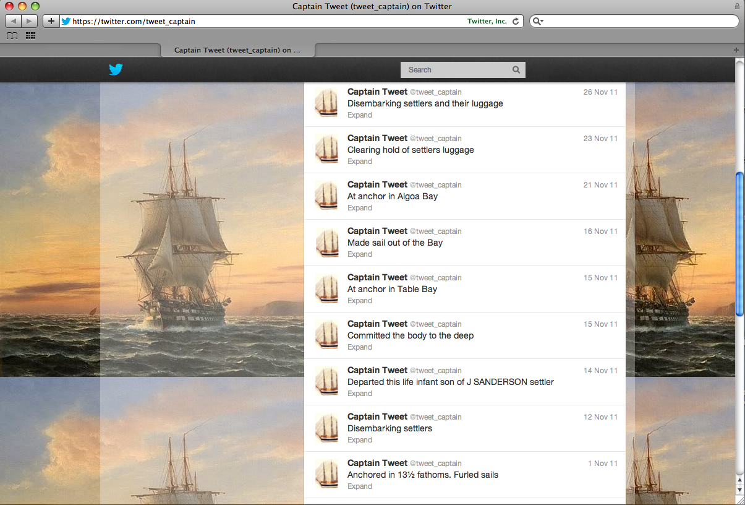The height and width of the screenshot is (505, 745).
Task: Click the 'Twitter, Inc.' security certificate label
Action: coord(487,21)
